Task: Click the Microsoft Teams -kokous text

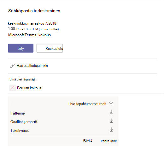Action: tap(29, 35)
